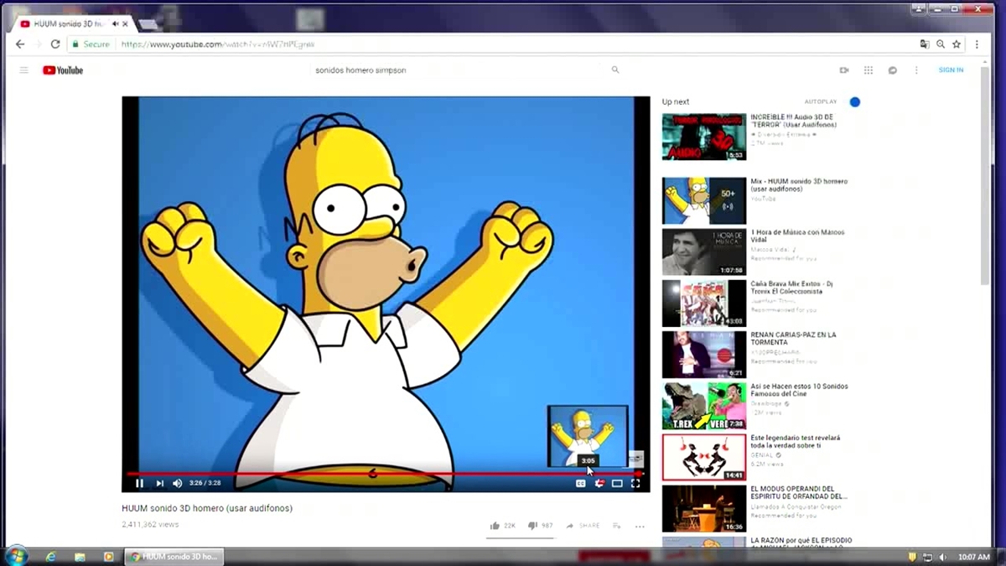Image resolution: width=1006 pixels, height=566 pixels.
Task: Open the media player taskbar icon
Action: [108, 557]
